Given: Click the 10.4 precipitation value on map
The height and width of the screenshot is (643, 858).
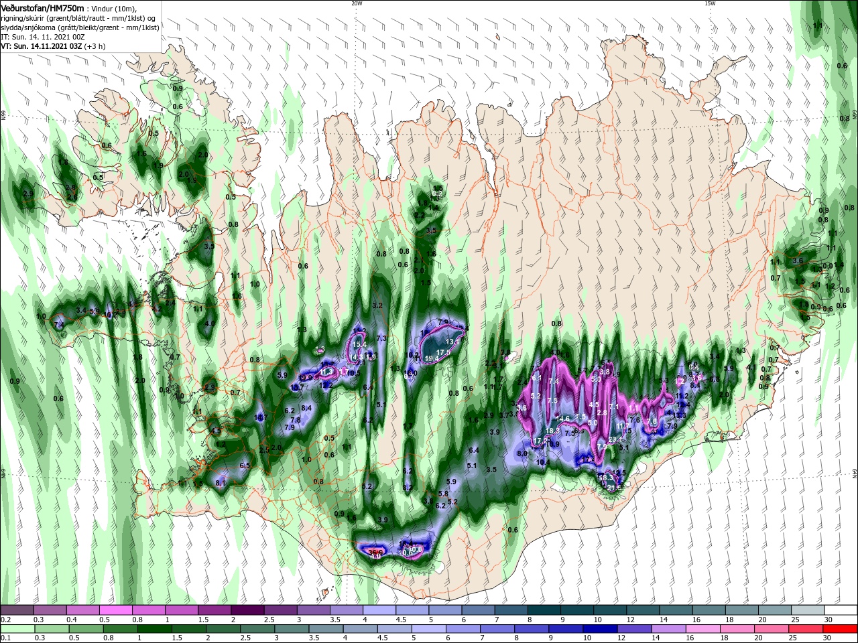Looking at the screenshot, I should click(543, 462).
